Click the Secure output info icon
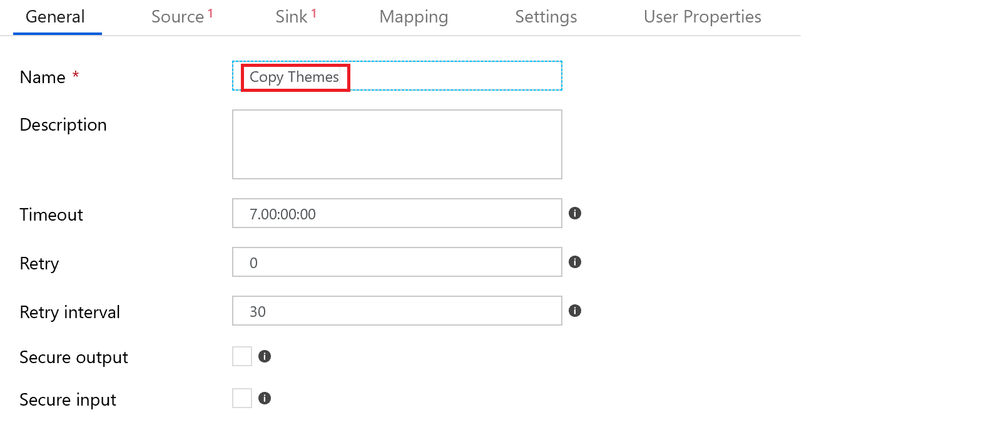Viewport: 1001px width, 430px height. pos(265,356)
